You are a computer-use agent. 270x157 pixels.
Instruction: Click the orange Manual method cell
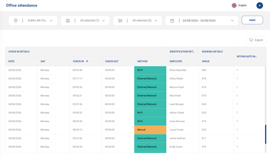click(x=150, y=130)
